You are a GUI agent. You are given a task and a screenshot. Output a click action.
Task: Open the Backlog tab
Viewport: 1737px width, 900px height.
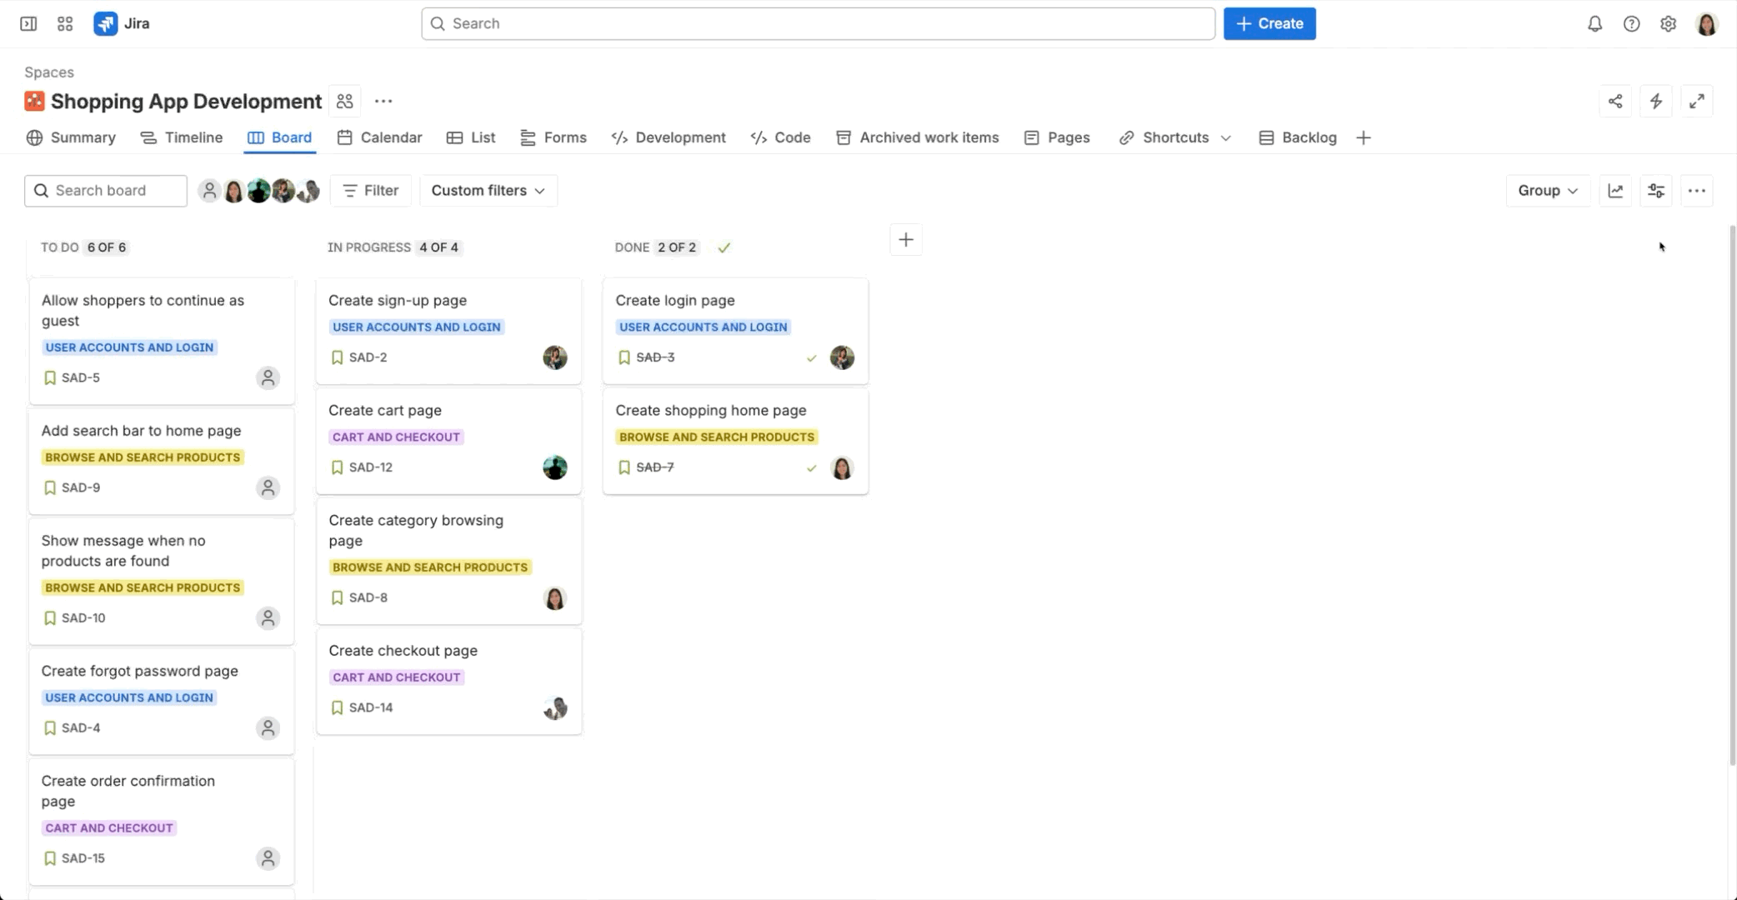(x=1298, y=137)
